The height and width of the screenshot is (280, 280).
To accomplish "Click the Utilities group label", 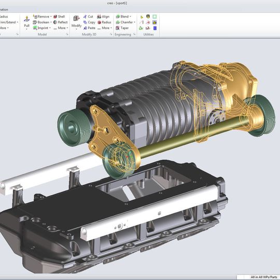I will click(148, 34).
